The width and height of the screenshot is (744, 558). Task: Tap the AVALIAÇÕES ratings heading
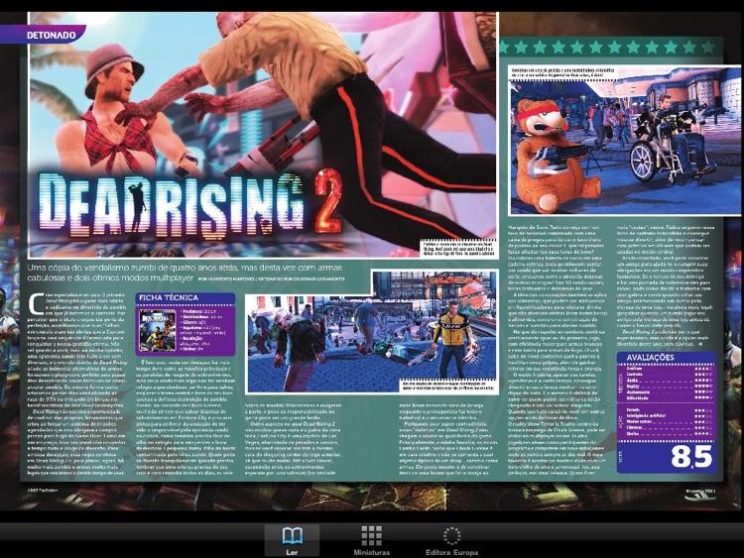pyautogui.click(x=650, y=358)
